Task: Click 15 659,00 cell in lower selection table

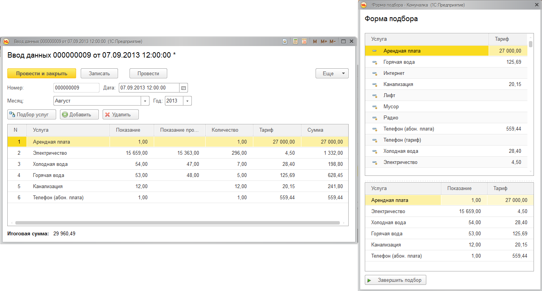Action: (x=464, y=212)
